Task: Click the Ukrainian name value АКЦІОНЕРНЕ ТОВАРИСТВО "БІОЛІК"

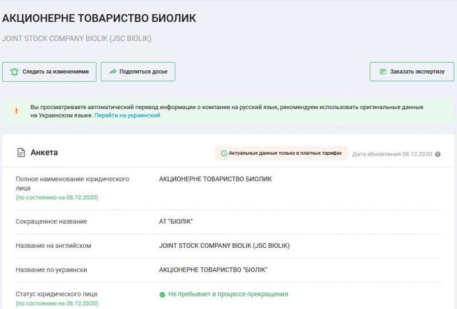Action: pos(213,270)
